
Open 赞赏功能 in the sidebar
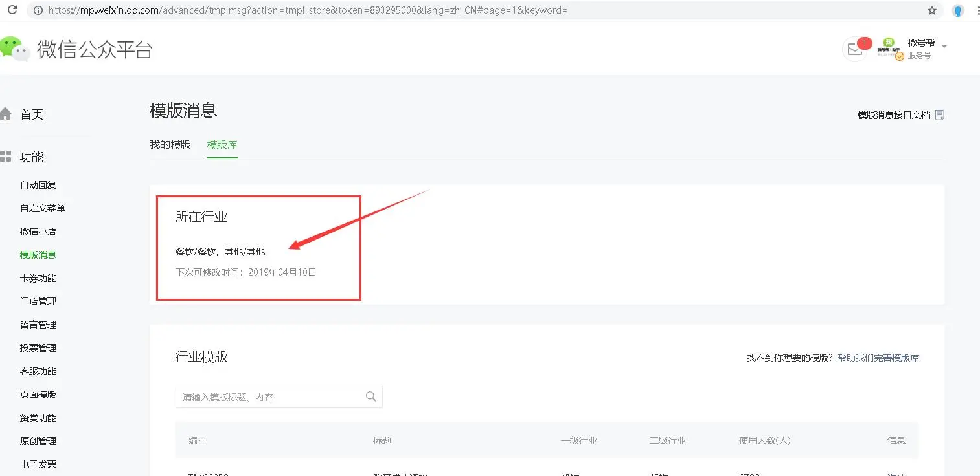pos(38,418)
